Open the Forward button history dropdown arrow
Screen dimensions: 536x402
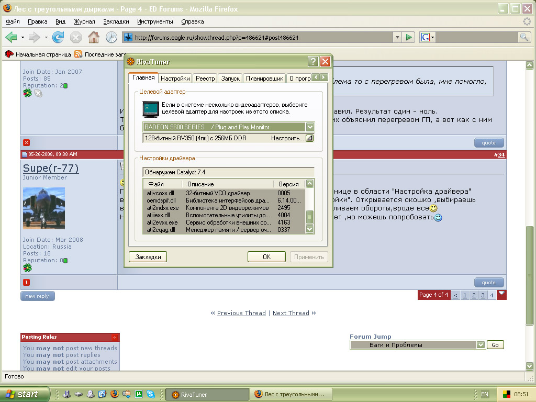46,37
